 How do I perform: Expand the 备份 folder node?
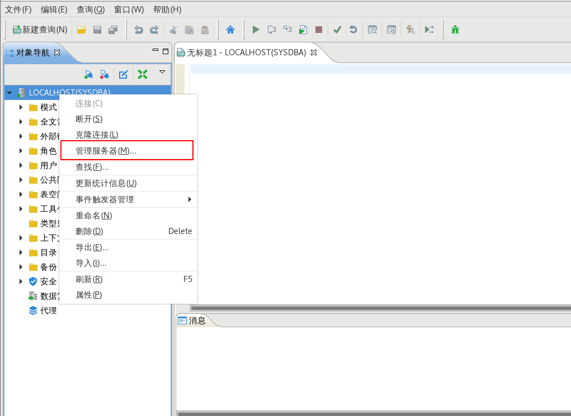point(21,267)
